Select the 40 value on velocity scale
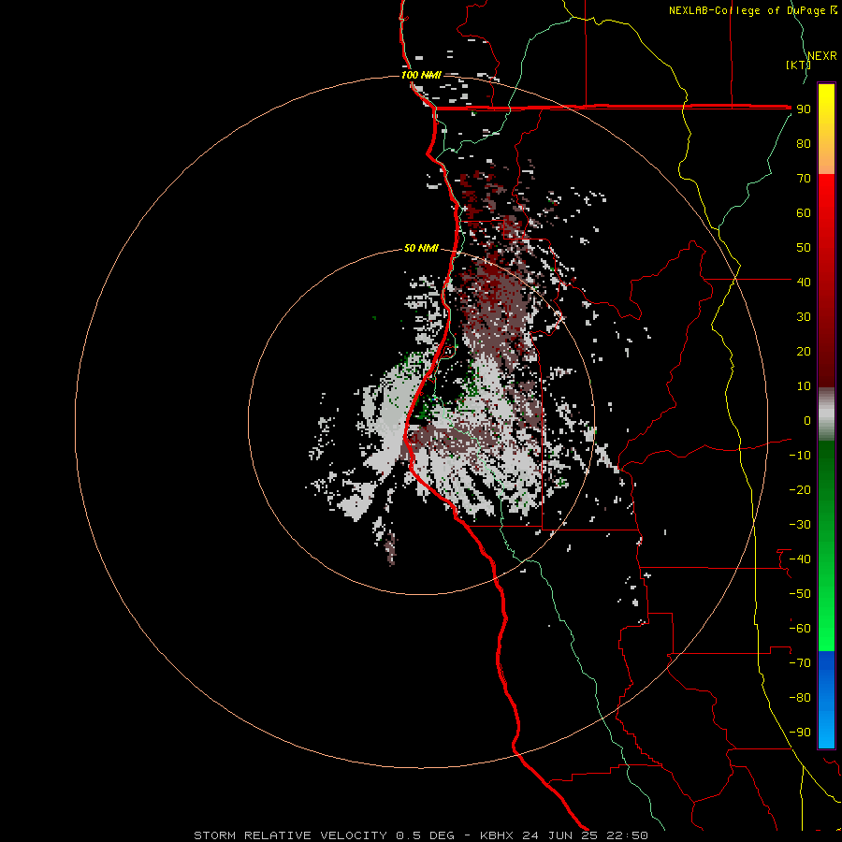842x842 pixels. pos(804,283)
